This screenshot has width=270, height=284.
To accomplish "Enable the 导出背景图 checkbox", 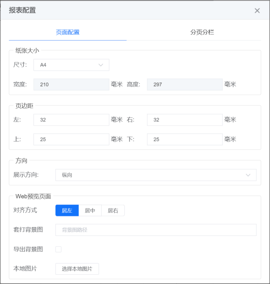I will (58, 249).
